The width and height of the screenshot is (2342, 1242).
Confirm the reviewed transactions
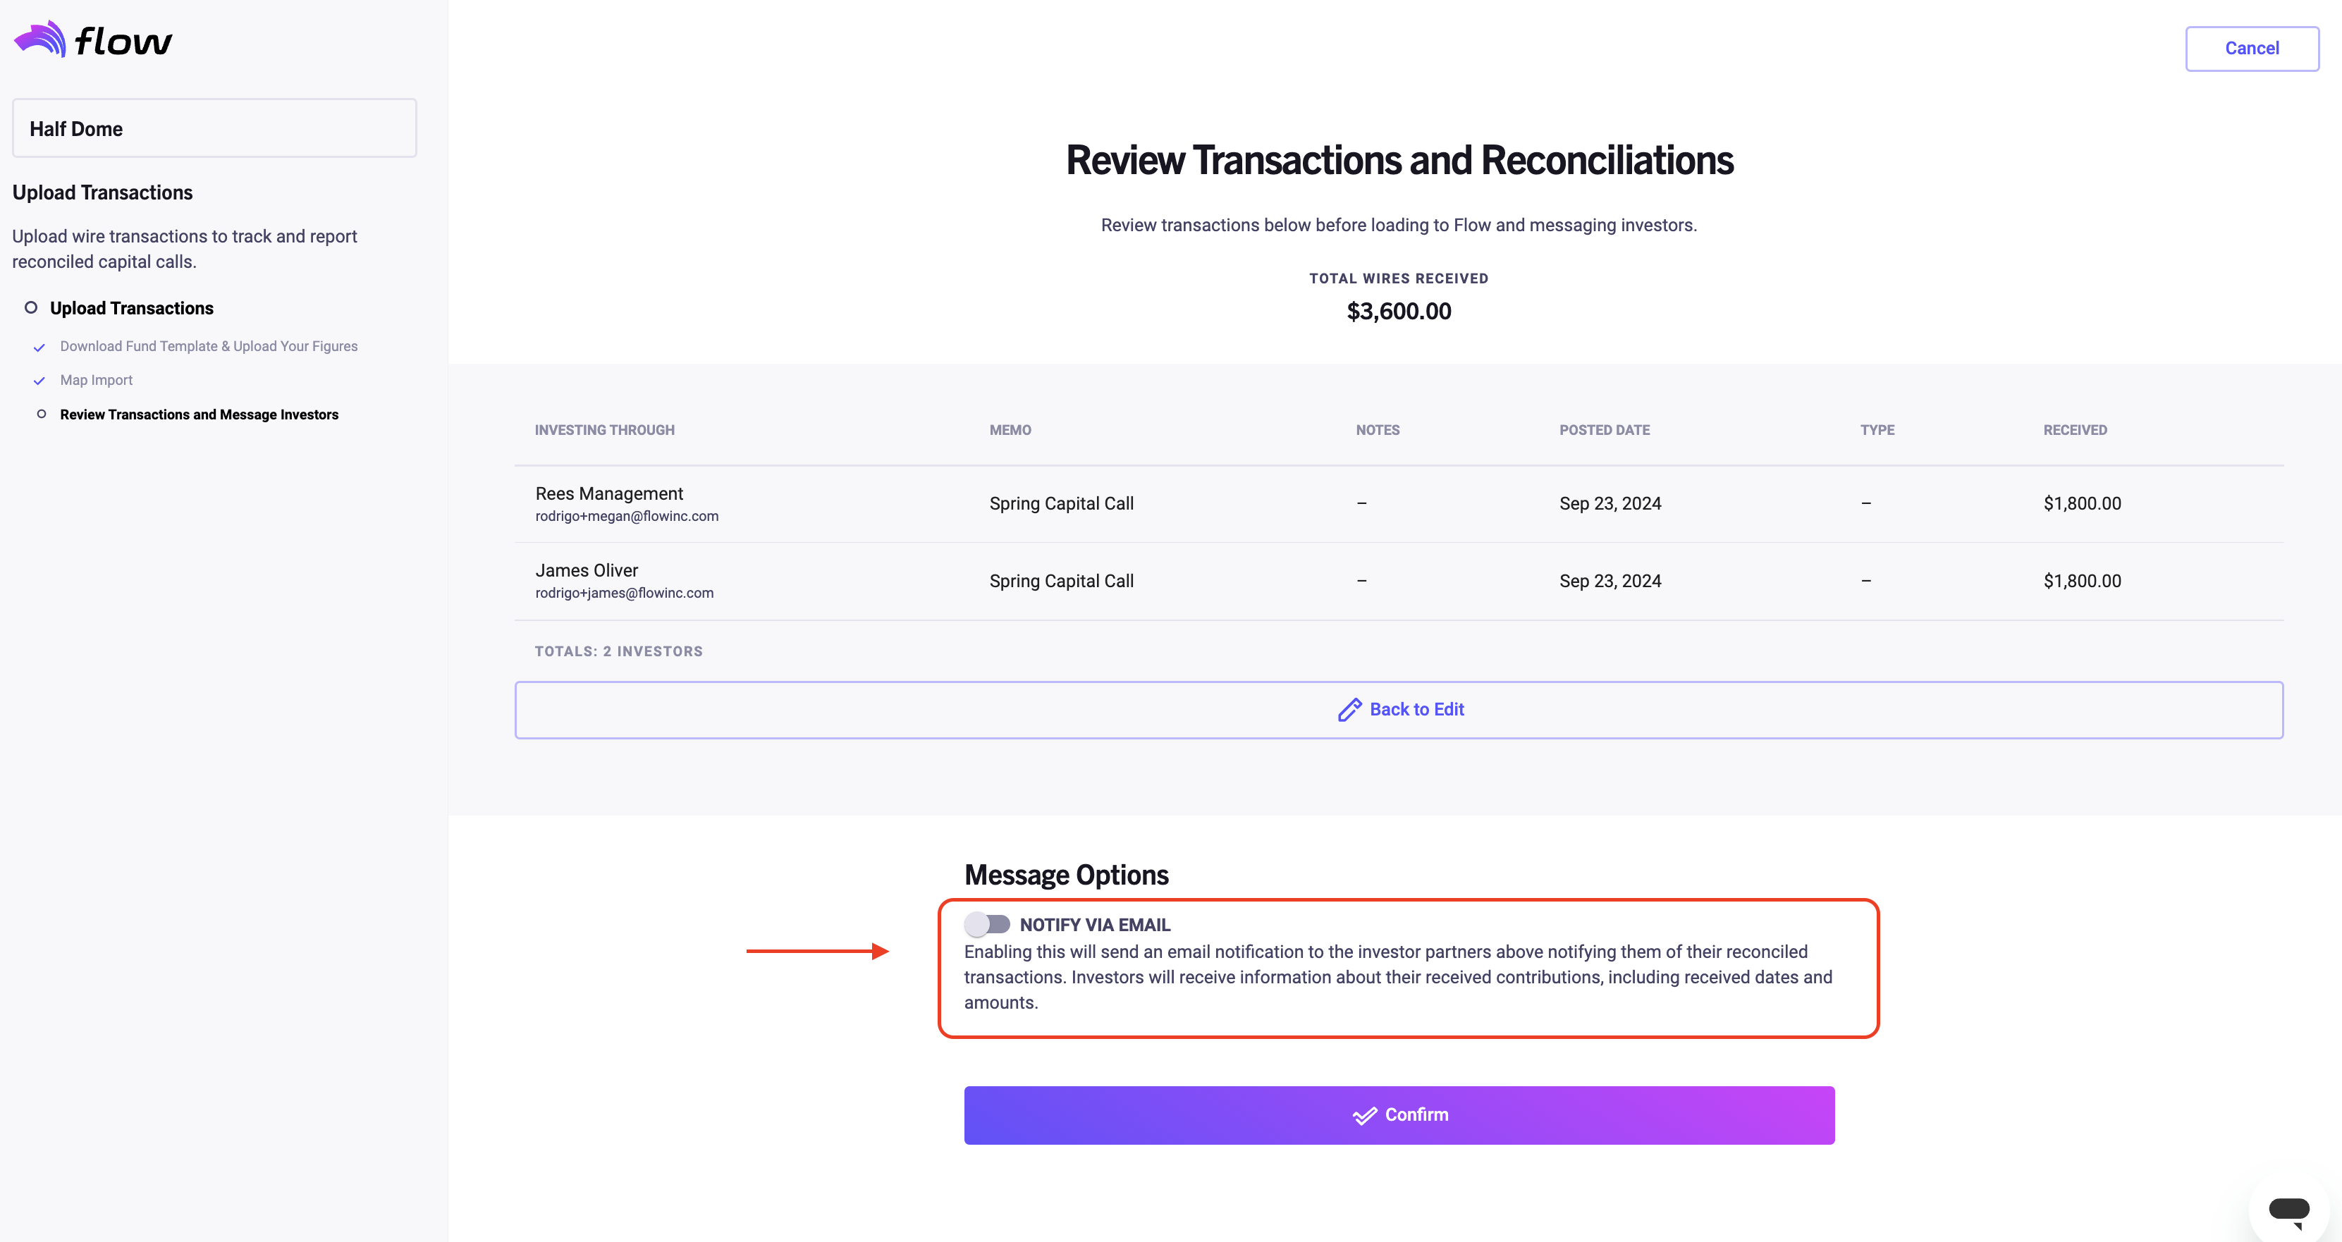click(x=1399, y=1114)
